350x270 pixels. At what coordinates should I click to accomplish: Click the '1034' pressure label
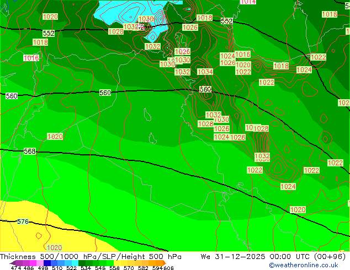click(x=205, y=72)
